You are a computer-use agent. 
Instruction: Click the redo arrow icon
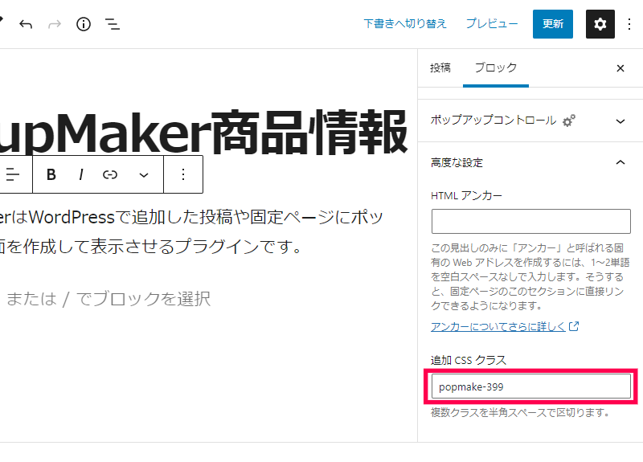pos(55,24)
